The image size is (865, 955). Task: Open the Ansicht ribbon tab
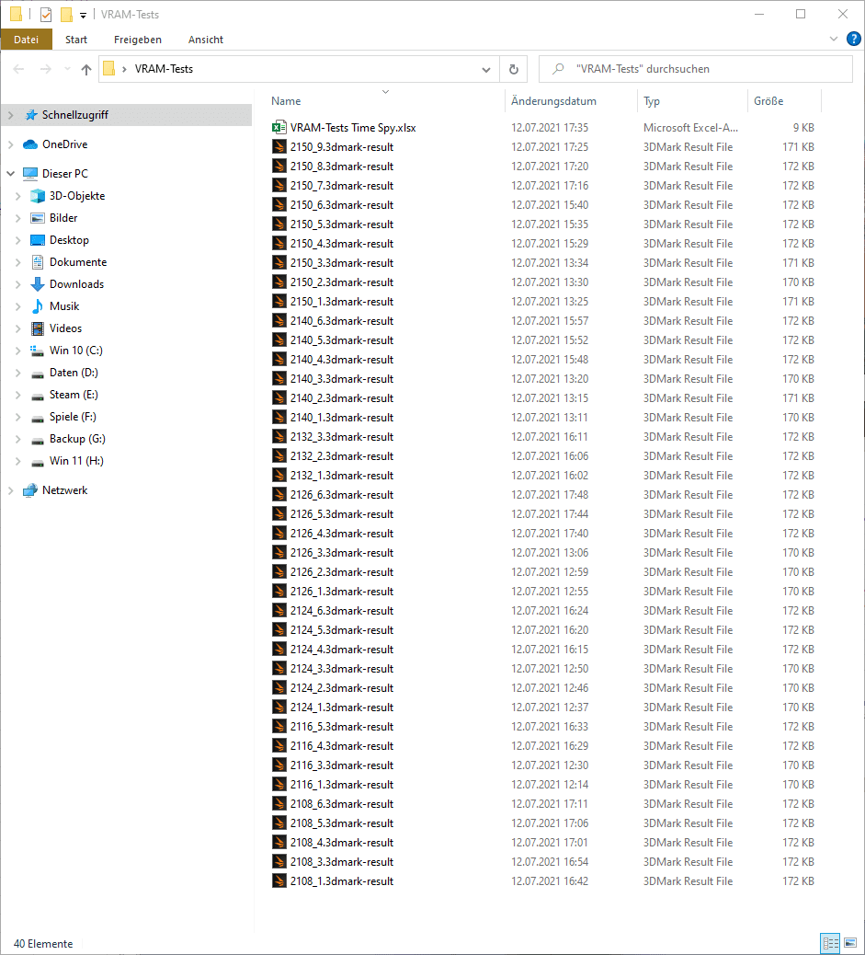tap(206, 40)
